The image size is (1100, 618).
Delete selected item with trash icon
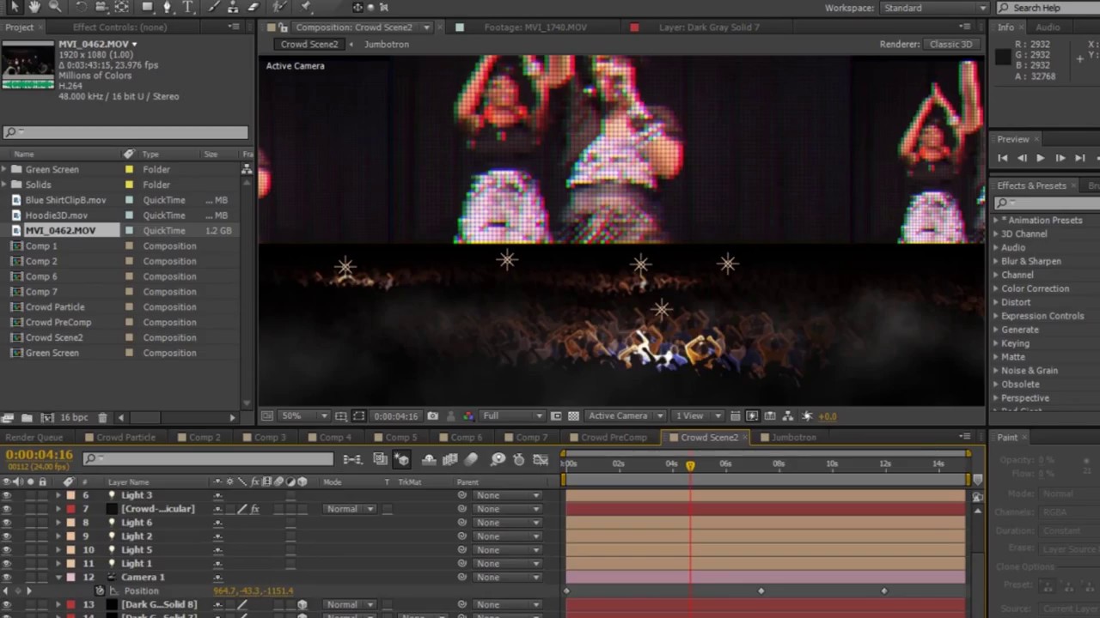coord(102,418)
